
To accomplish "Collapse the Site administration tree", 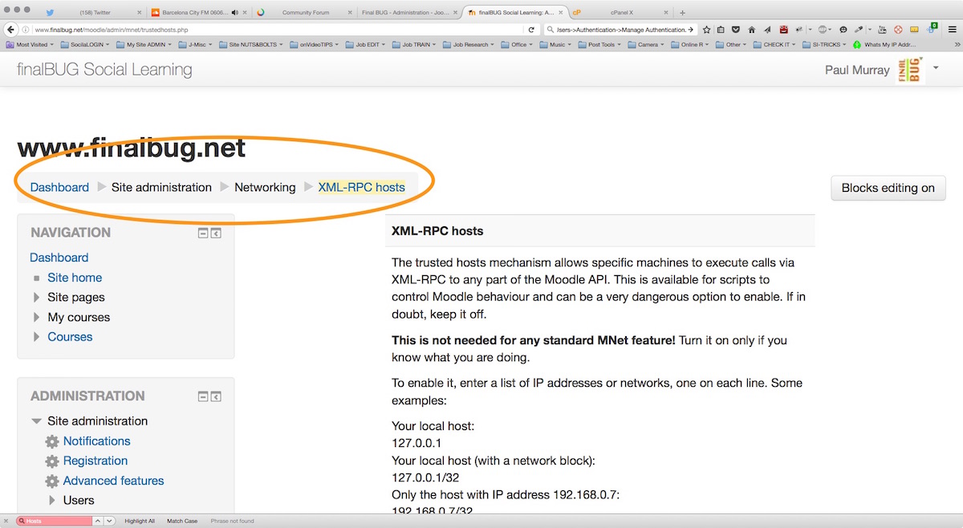I will (36, 421).
